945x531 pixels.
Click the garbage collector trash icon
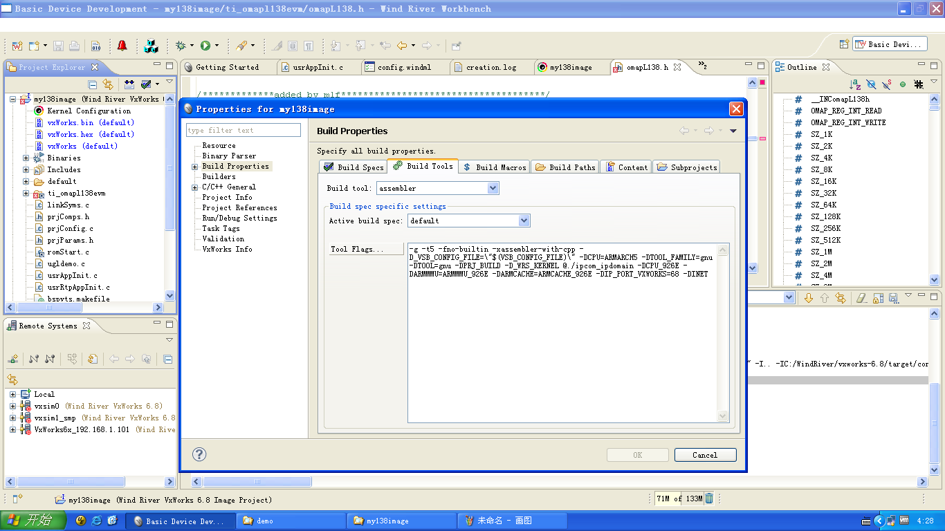point(709,499)
